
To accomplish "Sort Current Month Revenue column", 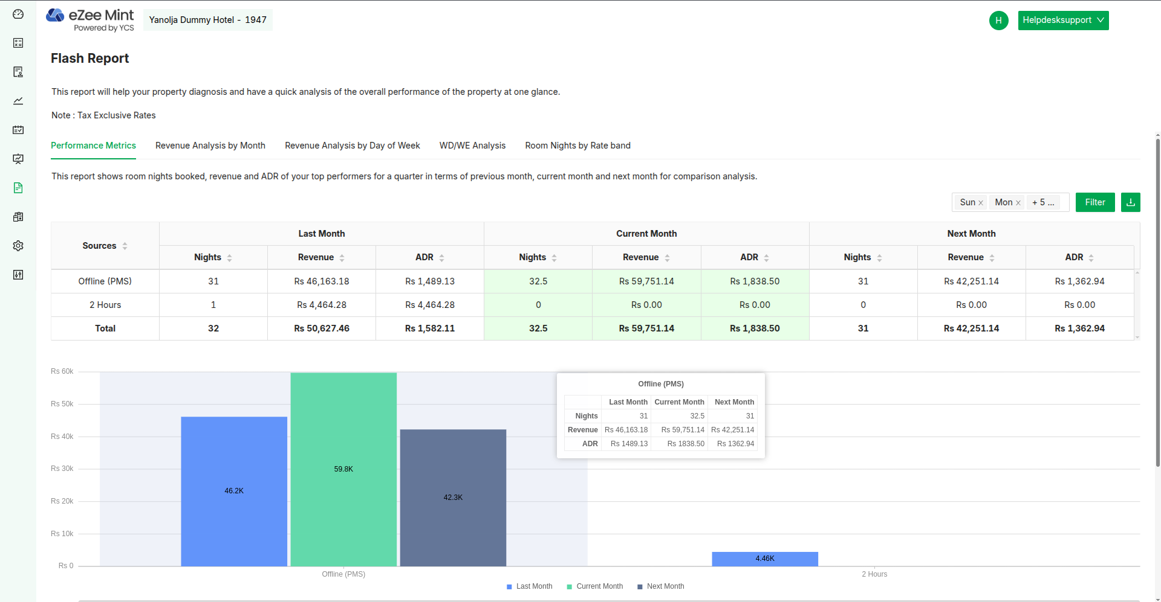I will [667, 257].
